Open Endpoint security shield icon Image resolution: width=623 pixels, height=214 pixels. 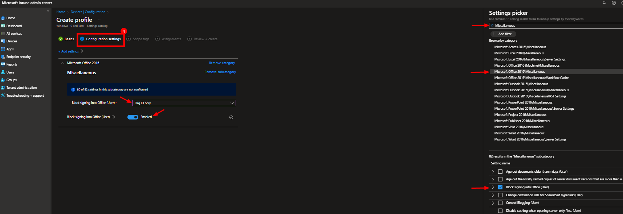(3, 57)
